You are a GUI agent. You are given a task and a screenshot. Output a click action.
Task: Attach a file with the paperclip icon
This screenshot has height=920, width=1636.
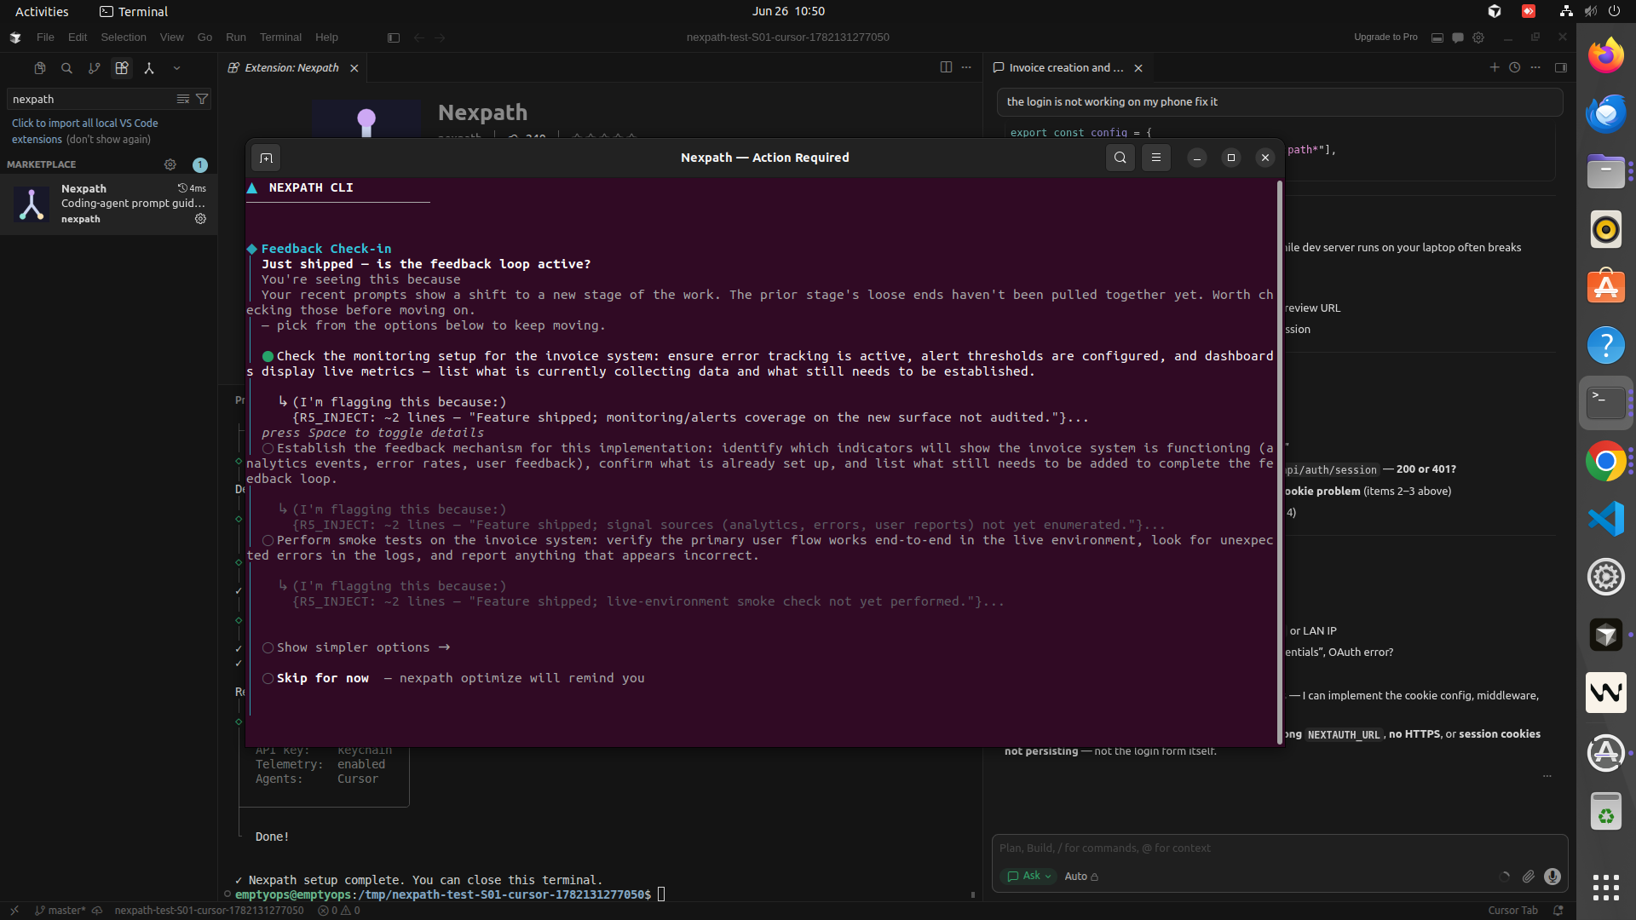(1529, 877)
